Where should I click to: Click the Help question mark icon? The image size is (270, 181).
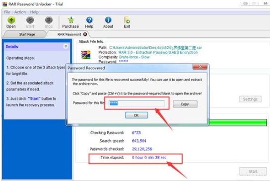click(89, 20)
